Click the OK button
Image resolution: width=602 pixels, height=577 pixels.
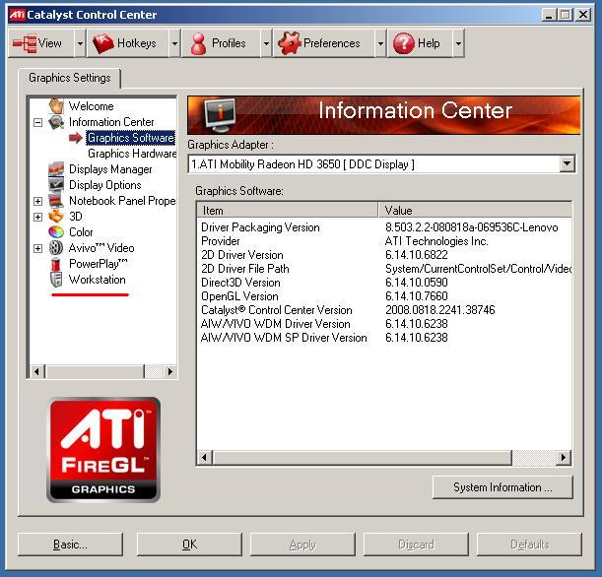[x=189, y=544]
